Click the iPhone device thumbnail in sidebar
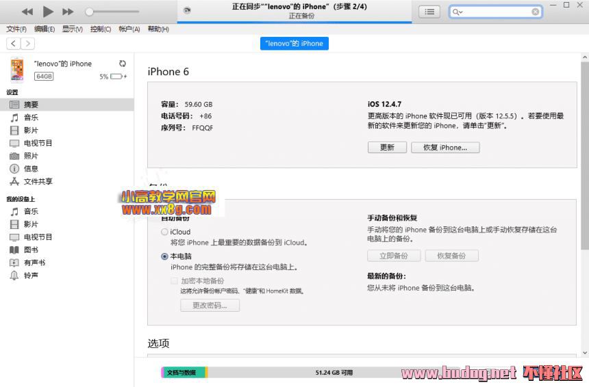This screenshot has width=589, height=387. pos(17,69)
